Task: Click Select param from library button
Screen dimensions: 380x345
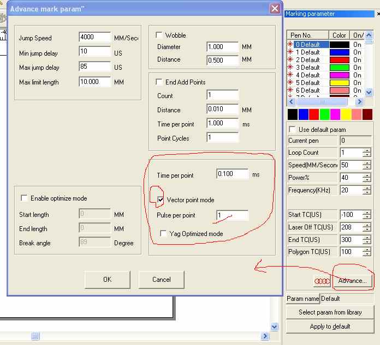Action: click(x=330, y=312)
